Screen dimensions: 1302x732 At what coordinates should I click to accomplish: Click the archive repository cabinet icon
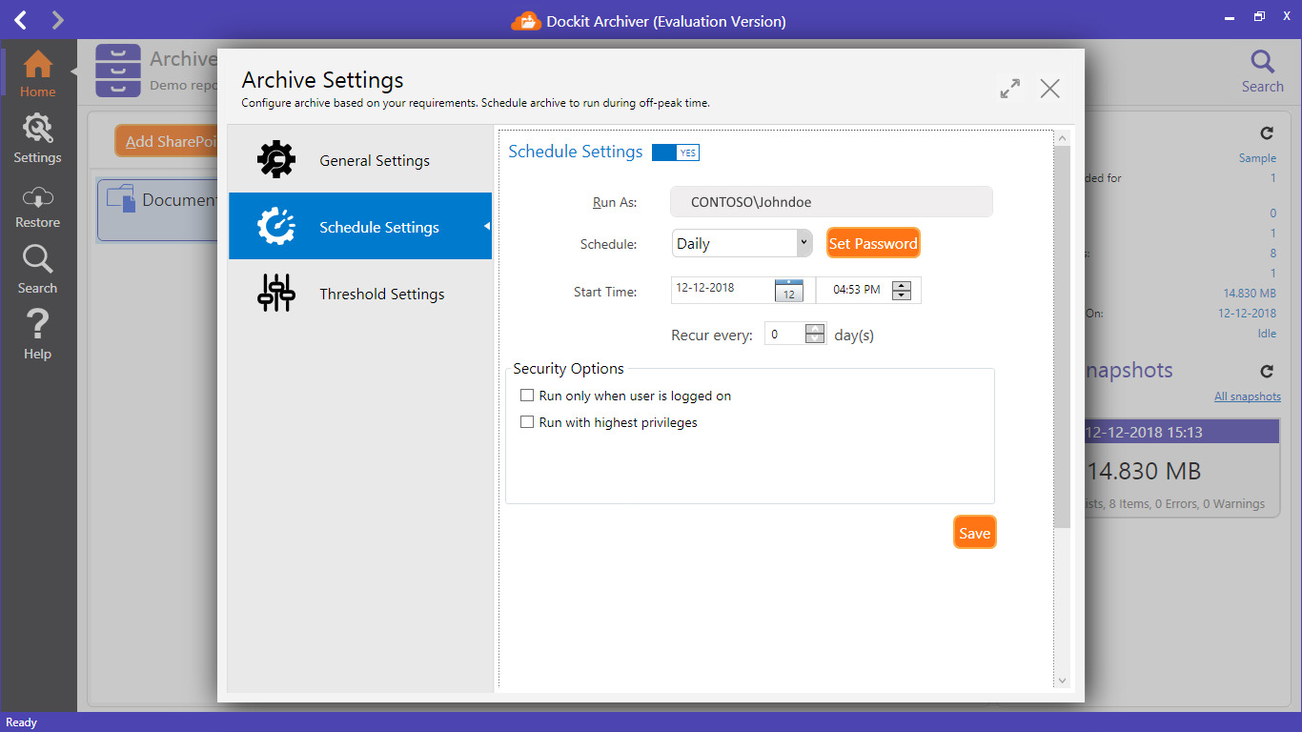(118, 71)
